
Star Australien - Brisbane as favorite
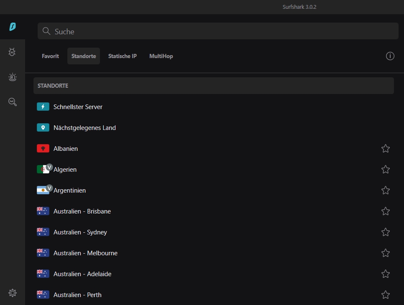pos(386,211)
